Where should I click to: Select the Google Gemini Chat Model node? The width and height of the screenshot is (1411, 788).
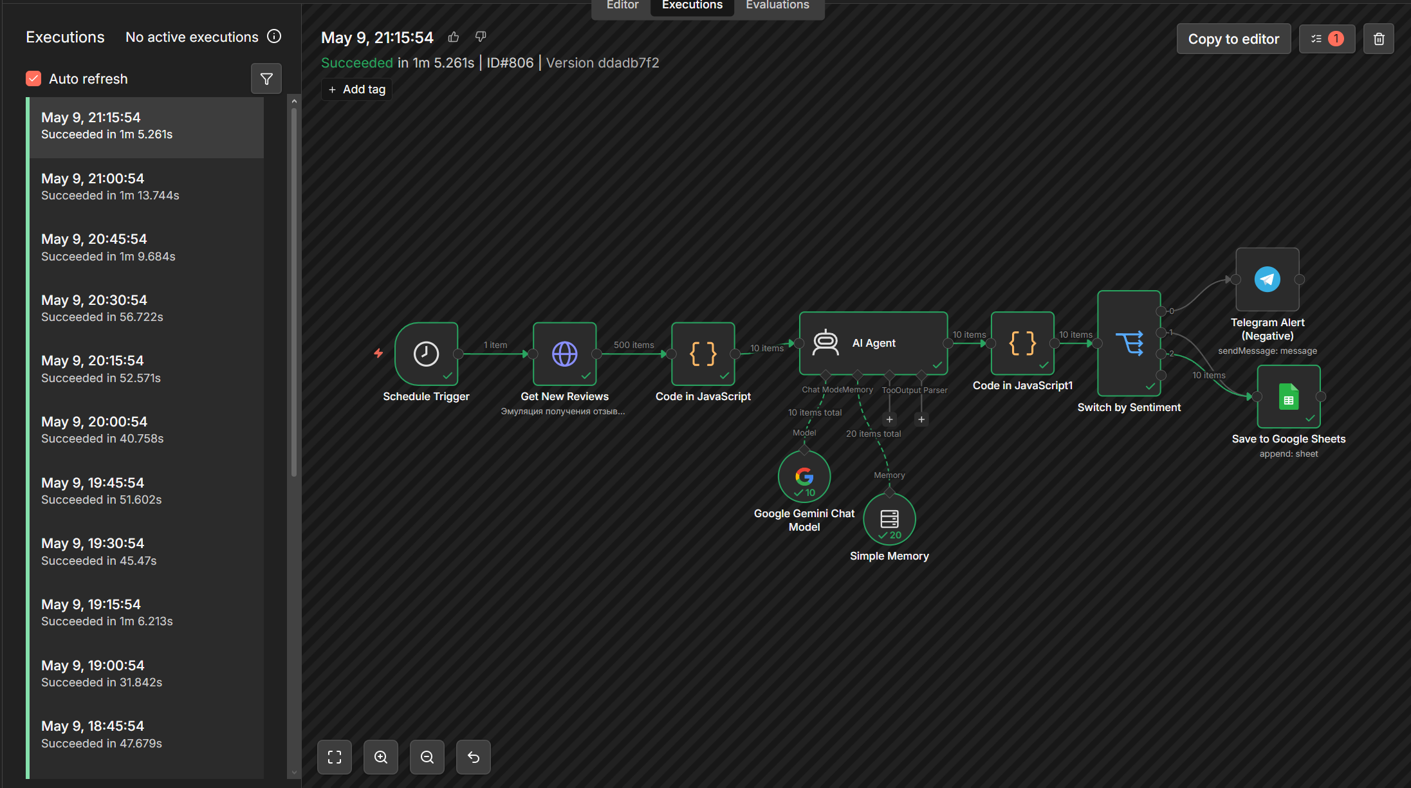coord(804,477)
